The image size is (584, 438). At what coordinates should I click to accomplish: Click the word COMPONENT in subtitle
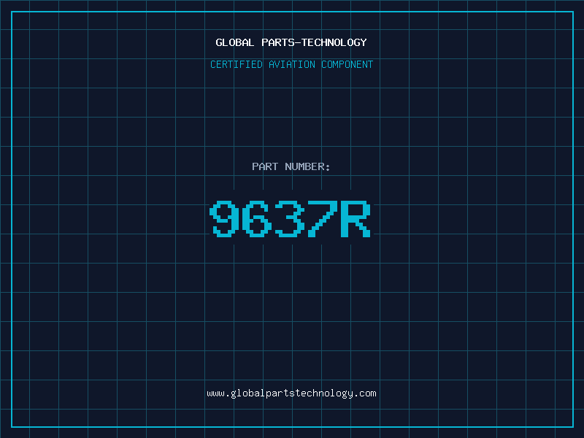coord(347,64)
